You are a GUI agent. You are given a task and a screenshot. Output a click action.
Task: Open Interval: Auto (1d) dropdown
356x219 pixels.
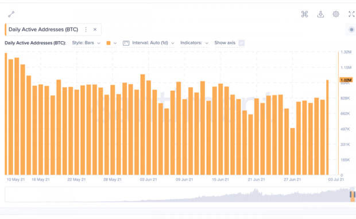(153, 43)
